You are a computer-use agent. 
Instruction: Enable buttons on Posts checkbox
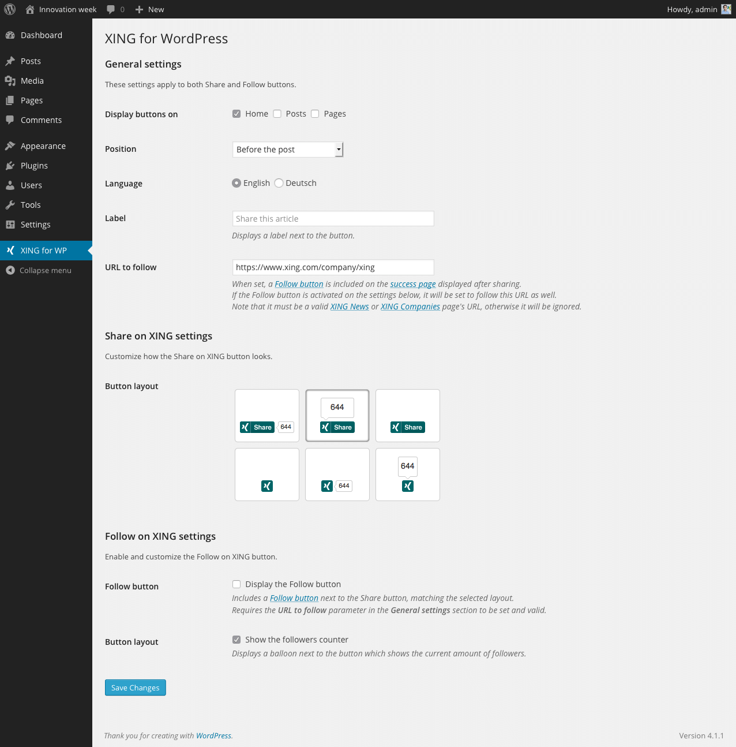(x=277, y=114)
